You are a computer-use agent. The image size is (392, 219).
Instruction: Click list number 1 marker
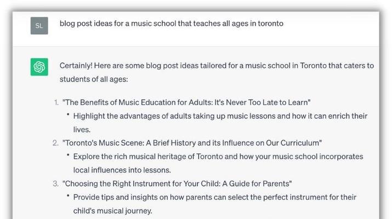[x=56, y=102]
